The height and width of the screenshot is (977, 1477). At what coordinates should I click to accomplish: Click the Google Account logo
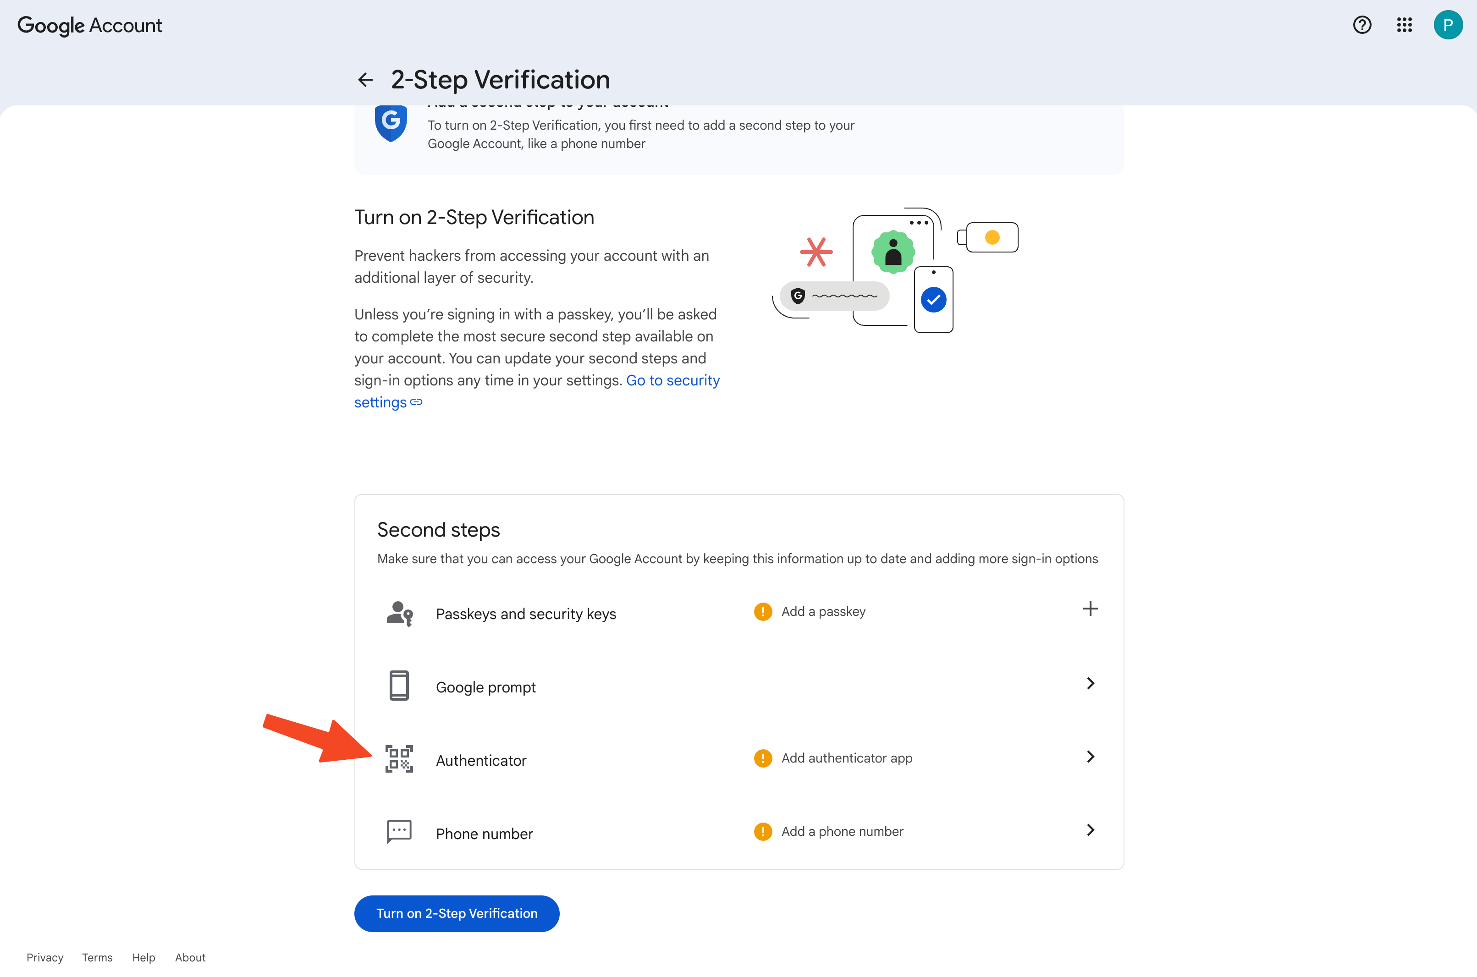click(x=90, y=26)
